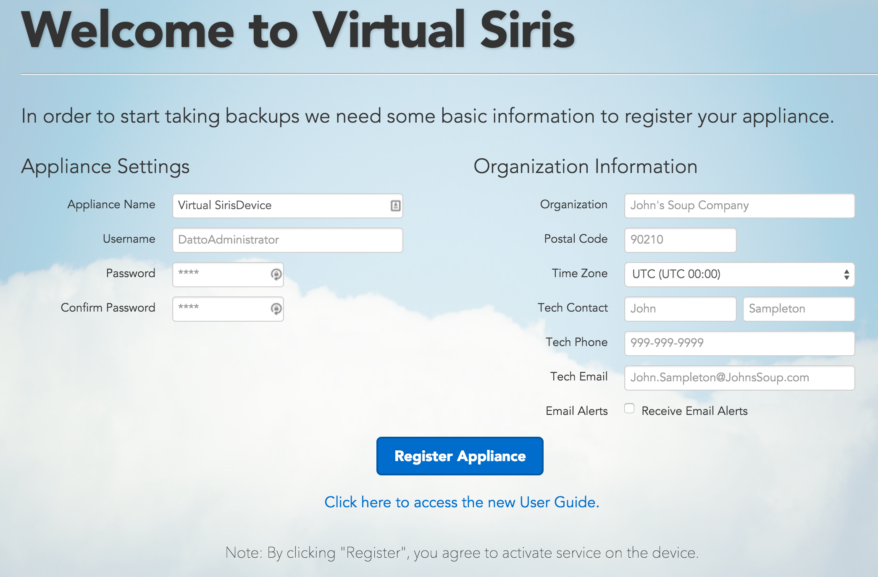Enable Receive Email Alerts checkbox
878x577 pixels.
pyautogui.click(x=629, y=408)
